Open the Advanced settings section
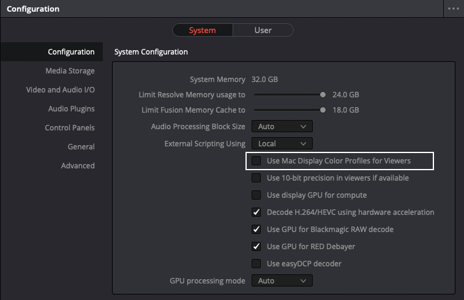 (78, 165)
